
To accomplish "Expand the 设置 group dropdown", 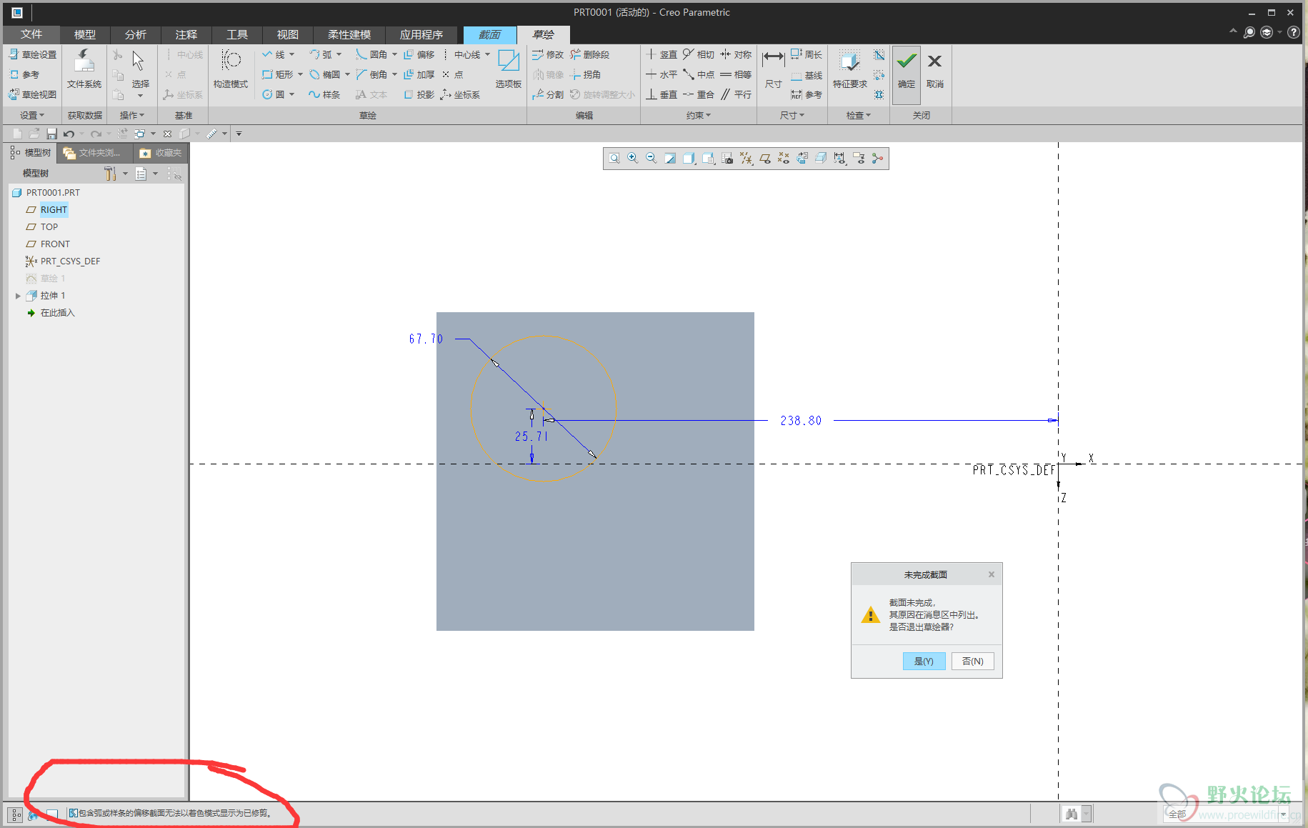I will click(32, 115).
